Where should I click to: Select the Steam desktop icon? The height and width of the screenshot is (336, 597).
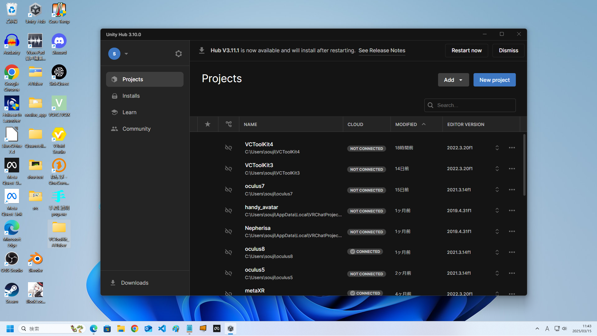tap(12, 293)
